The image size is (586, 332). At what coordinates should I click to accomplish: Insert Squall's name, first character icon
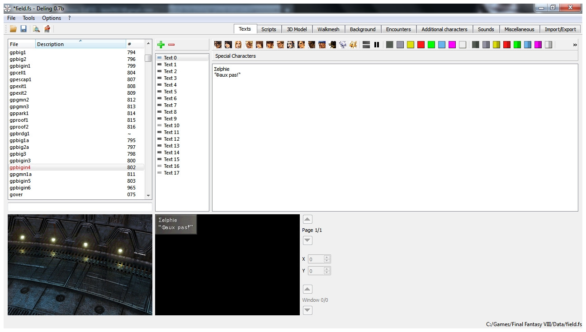(218, 45)
